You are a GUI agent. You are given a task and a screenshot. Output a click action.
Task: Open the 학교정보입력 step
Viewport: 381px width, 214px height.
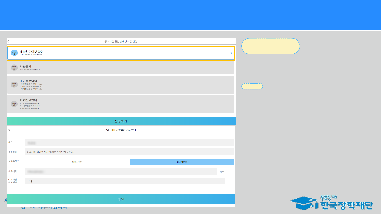pyautogui.click(x=121, y=104)
